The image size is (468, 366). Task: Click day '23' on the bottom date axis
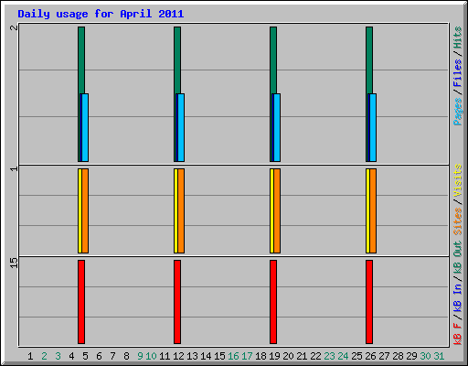pos(329,356)
